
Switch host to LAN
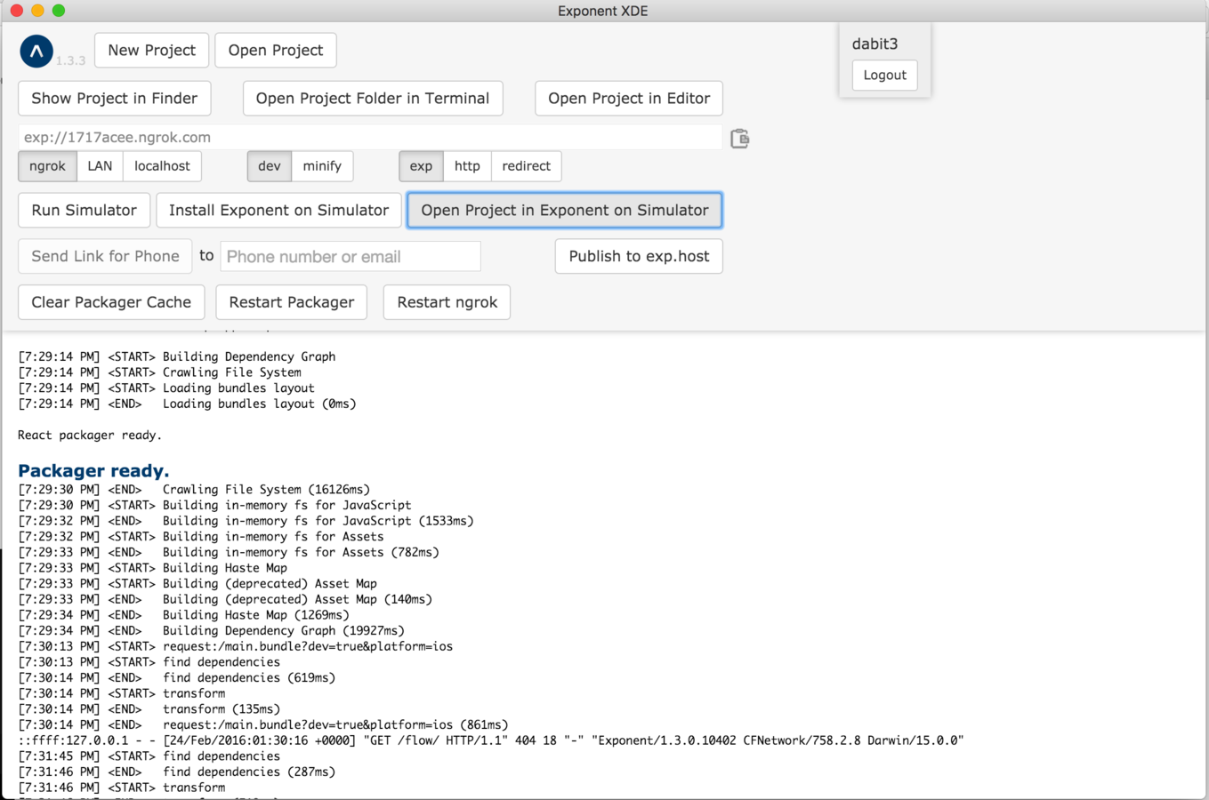click(x=100, y=165)
